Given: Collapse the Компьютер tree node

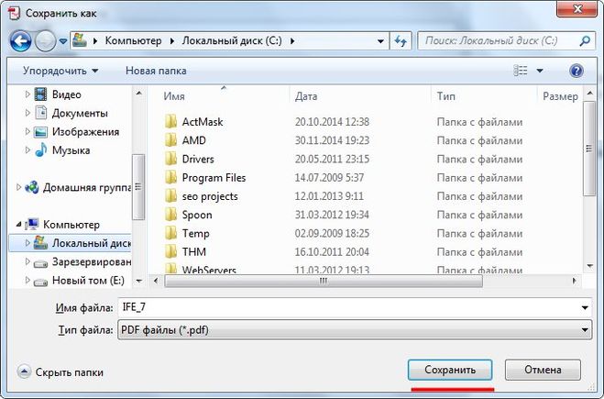Looking at the screenshot, I should pyautogui.click(x=18, y=224).
